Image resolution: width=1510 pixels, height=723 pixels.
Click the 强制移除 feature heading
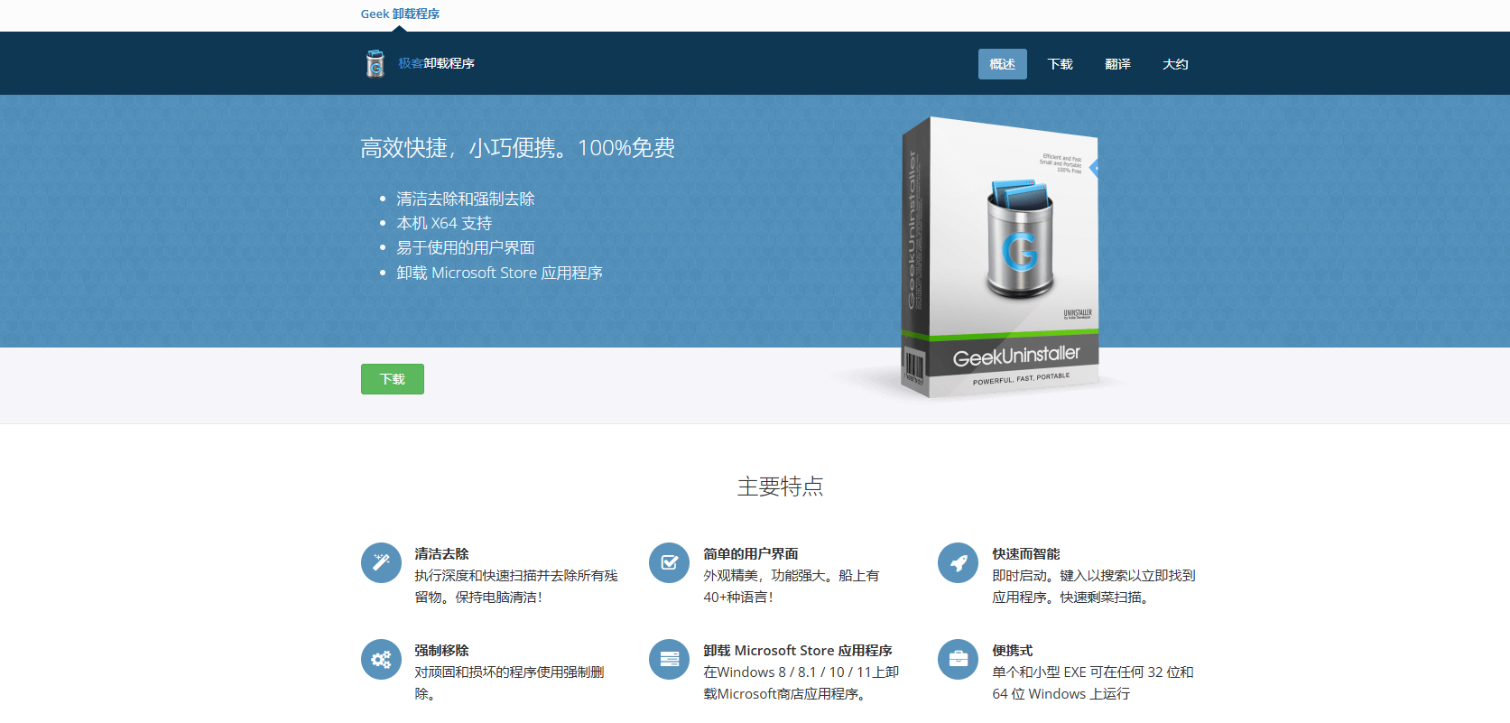(442, 650)
